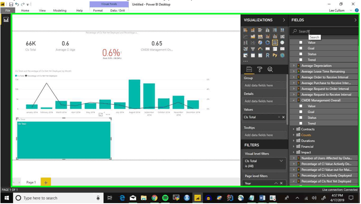This screenshot has width=361, height=204.
Task: Click the blue Help question mark icon
Action: click(357, 10)
